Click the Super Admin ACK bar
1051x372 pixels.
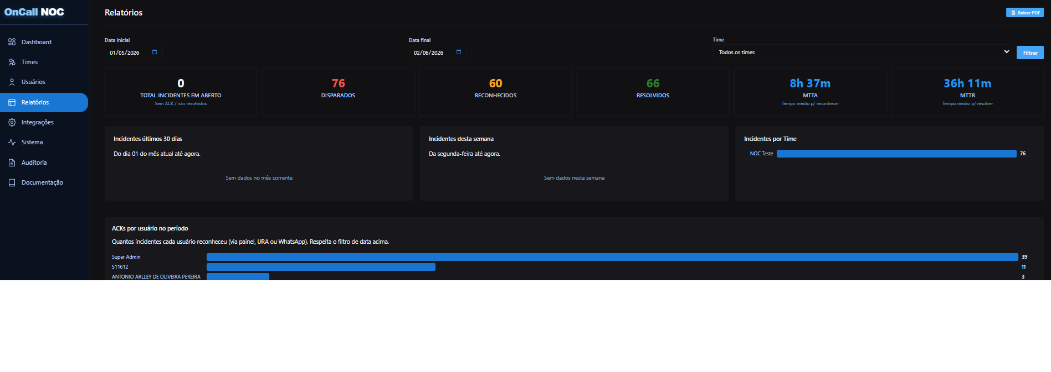coord(612,257)
